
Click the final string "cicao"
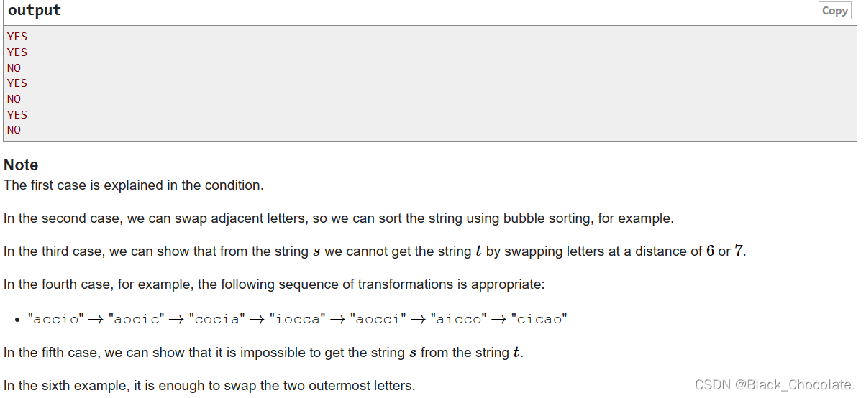click(539, 319)
